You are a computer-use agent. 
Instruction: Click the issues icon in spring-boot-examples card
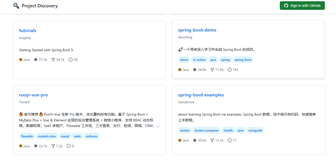click(x=230, y=140)
